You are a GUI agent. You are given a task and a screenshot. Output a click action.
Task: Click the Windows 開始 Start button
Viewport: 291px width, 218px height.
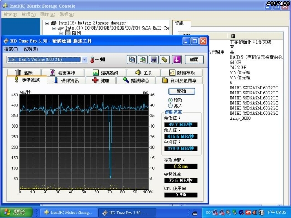pyautogui.click(x=16, y=213)
